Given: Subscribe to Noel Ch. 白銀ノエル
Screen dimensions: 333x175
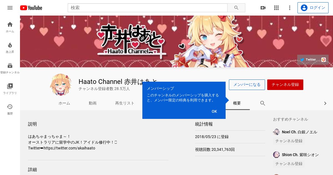Looking at the screenshot, I should (x=289, y=141).
